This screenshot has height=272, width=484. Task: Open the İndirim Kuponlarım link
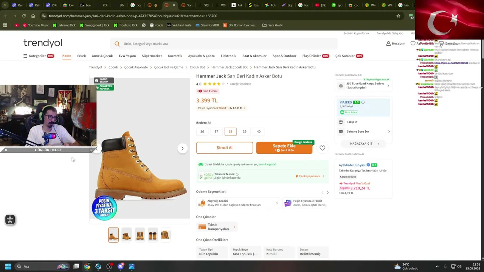356,33
